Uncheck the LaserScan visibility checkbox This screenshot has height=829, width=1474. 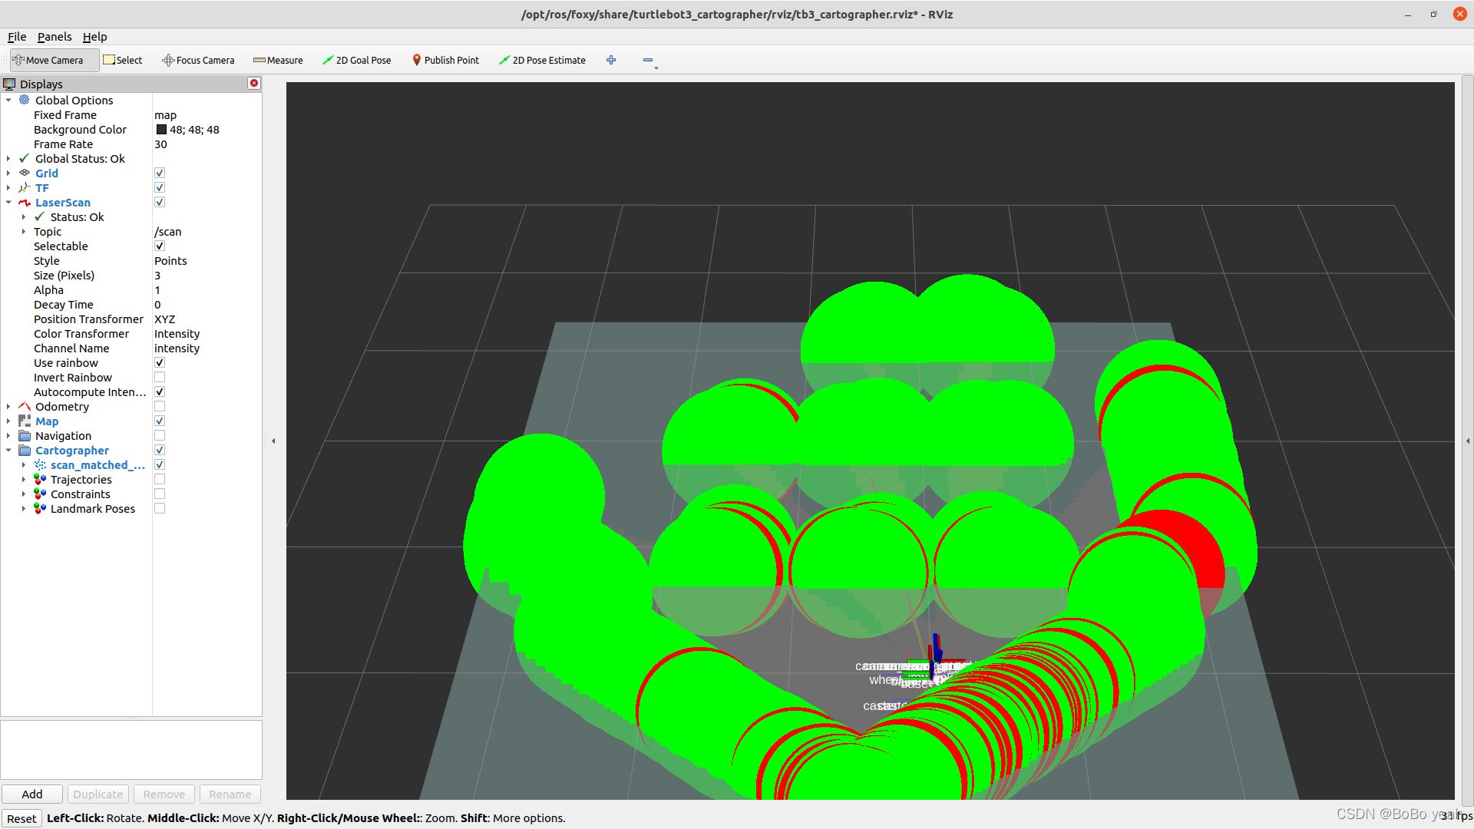click(x=159, y=202)
